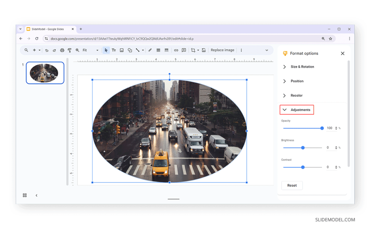The width and height of the screenshot is (370, 229).
Task: Select the text box tool
Action: (x=114, y=50)
